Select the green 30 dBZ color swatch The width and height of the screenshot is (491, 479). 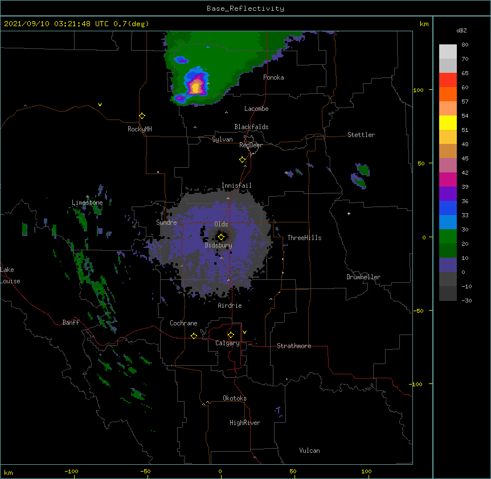coord(448,237)
